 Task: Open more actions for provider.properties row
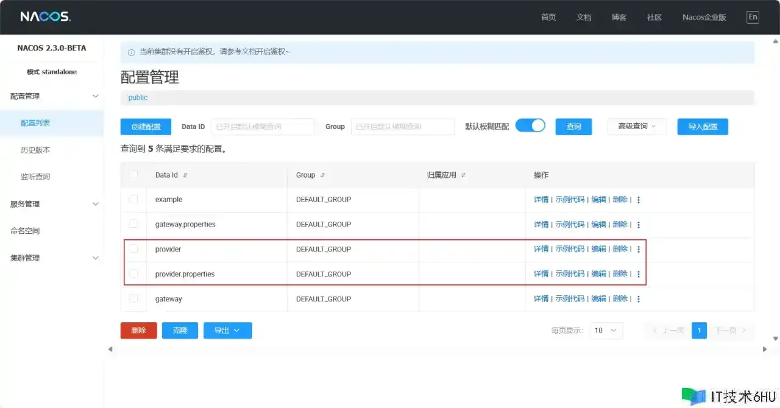pyautogui.click(x=639, y=275)
